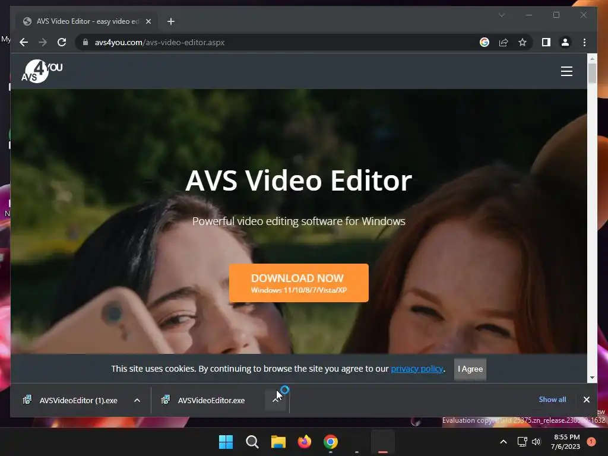Open the Windows Start menu
The width and height of the screenshot is (608, 456).
coord(226,442)
